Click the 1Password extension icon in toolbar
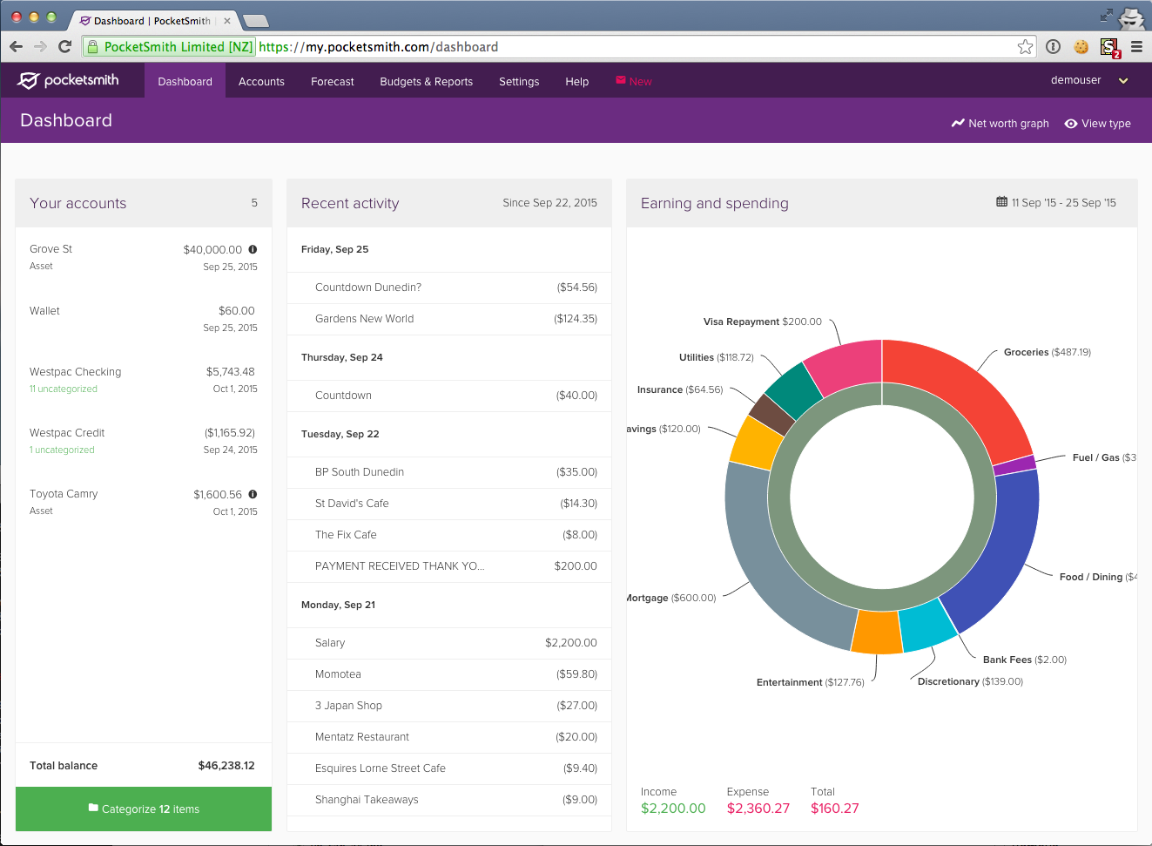Image resolution: width=1152 pixels, height=846 pixels. [x=1053, y=47]
